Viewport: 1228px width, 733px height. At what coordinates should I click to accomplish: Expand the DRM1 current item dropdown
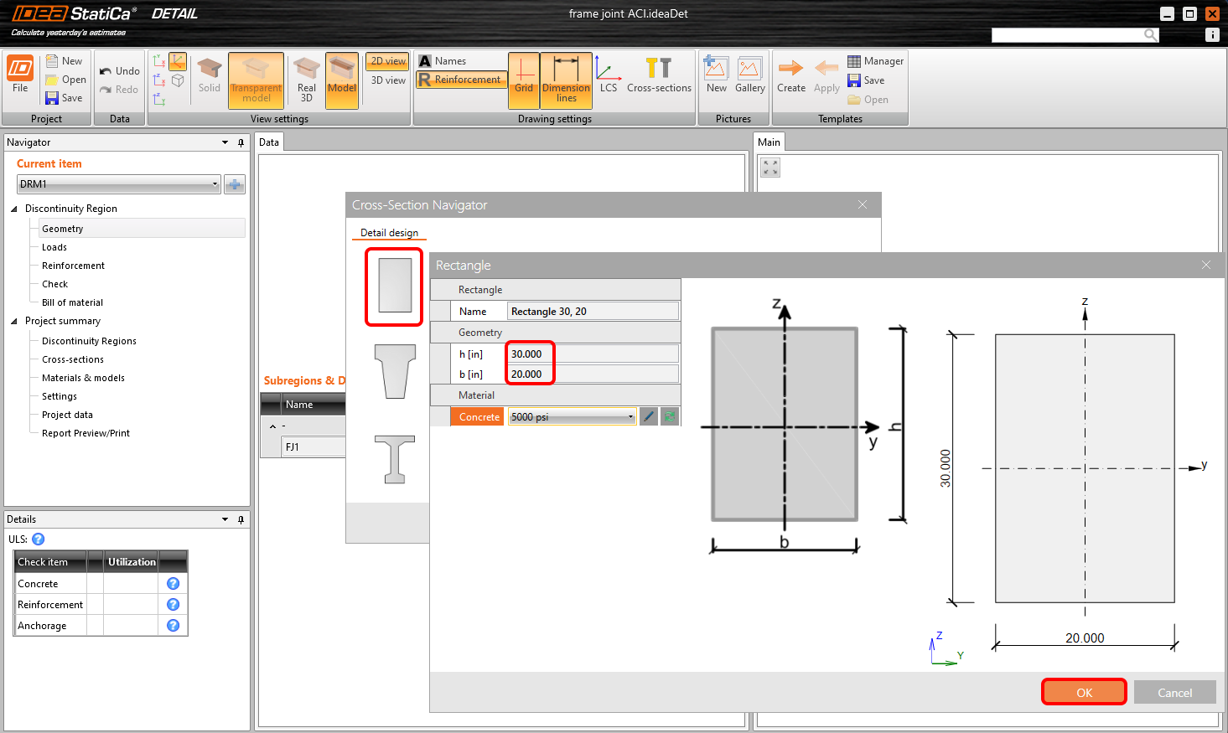215,184
